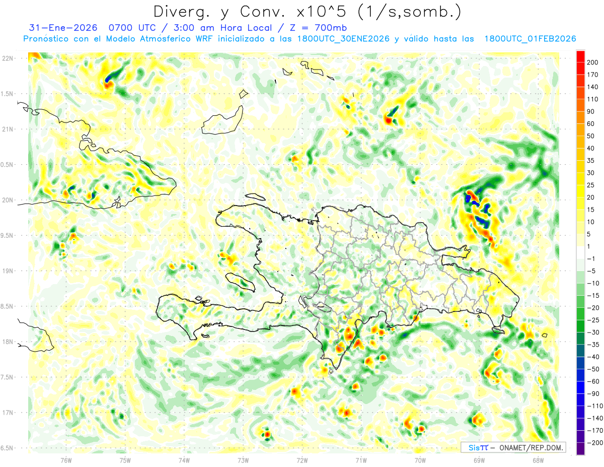Click the '8.5N' latitude axis label

click(7, 306)
